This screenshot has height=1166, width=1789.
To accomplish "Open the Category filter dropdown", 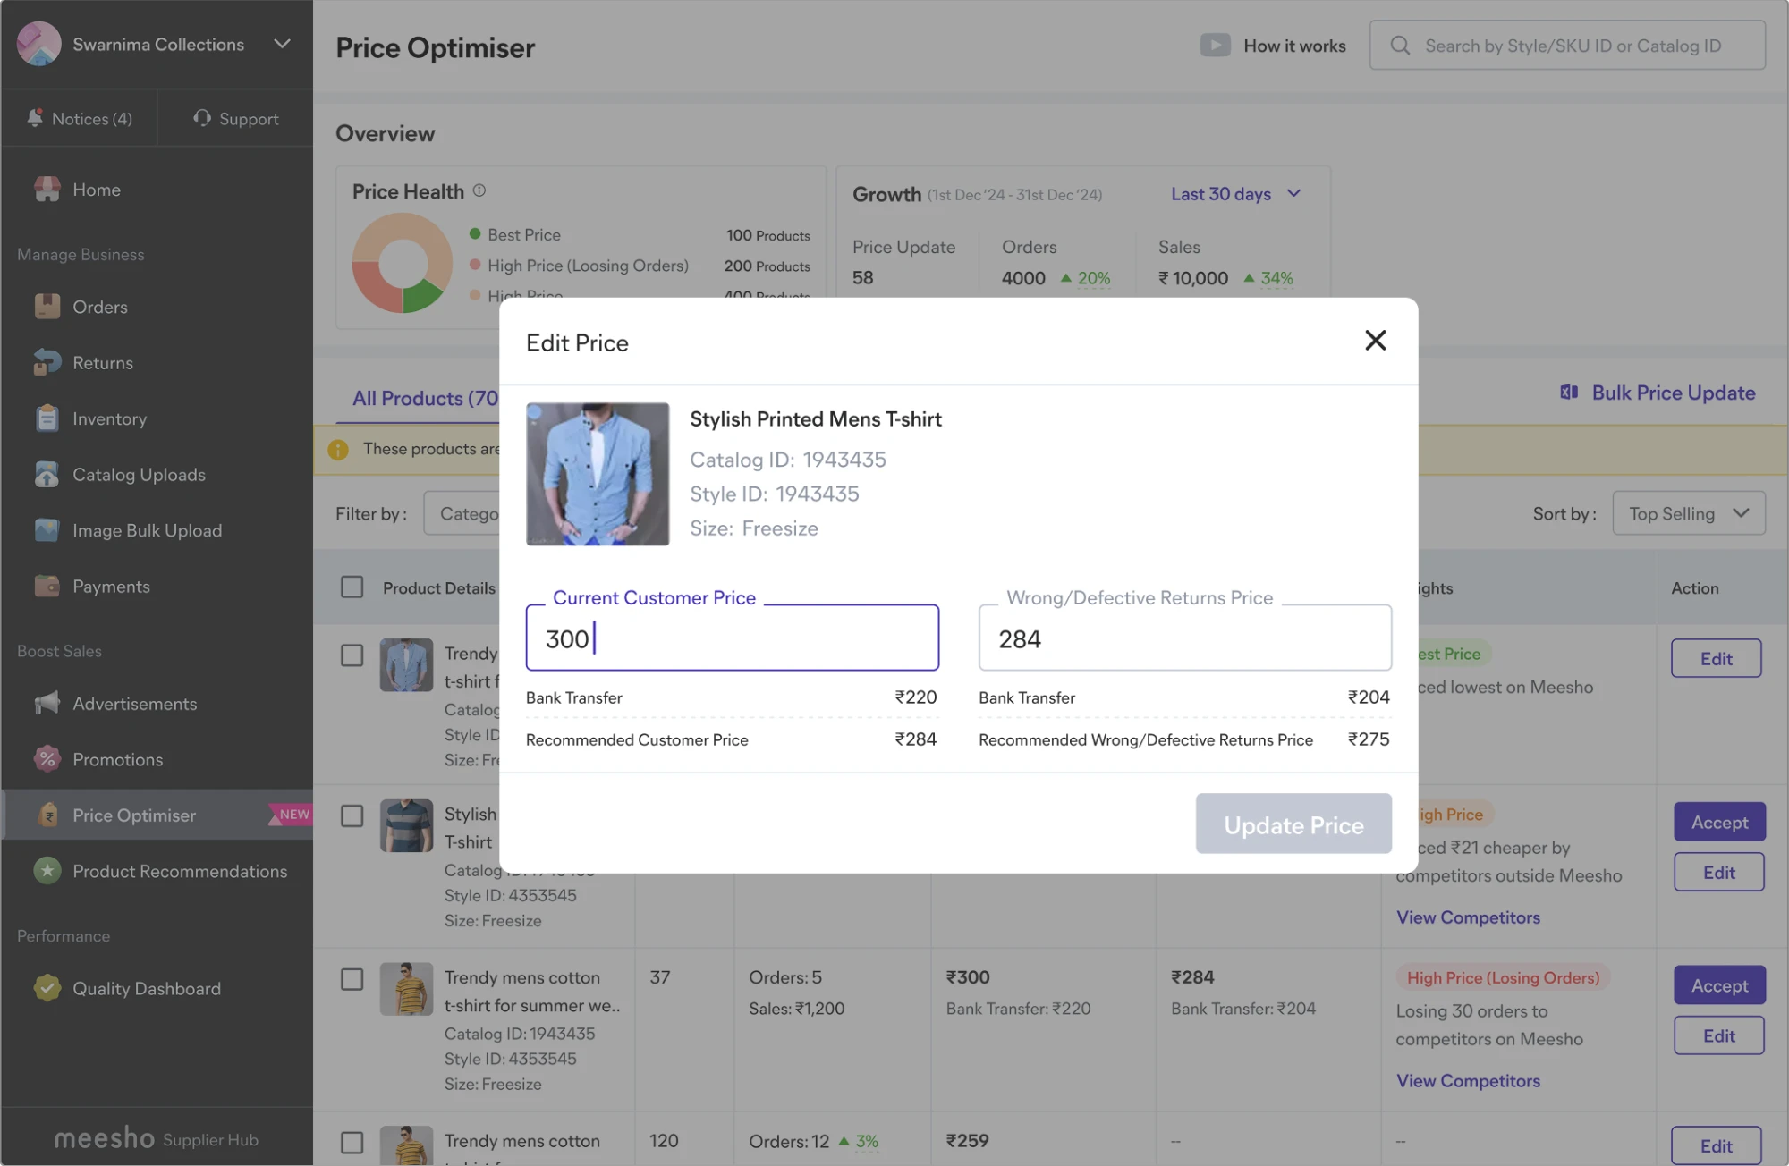I will click(x=462, y=513).
